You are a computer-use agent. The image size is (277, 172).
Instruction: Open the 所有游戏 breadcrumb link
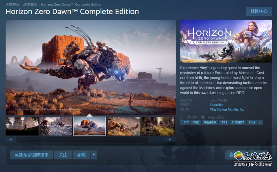(12, 4)
